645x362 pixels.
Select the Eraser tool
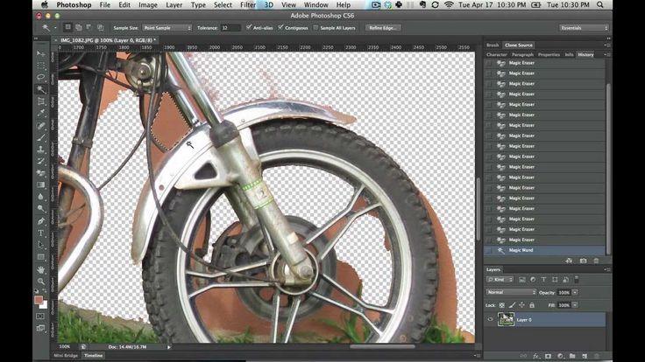pyautogui.click(x=40, y=173)
